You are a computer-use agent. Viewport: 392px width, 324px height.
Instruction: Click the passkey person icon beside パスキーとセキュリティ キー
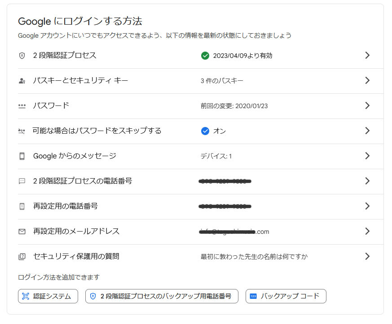(x=22, y=81)
